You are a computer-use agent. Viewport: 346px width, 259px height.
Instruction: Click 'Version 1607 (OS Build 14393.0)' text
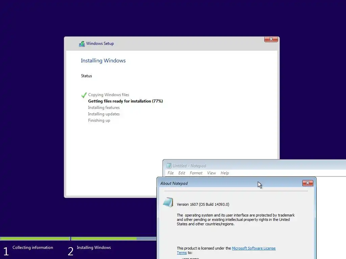tap(203, 204)
